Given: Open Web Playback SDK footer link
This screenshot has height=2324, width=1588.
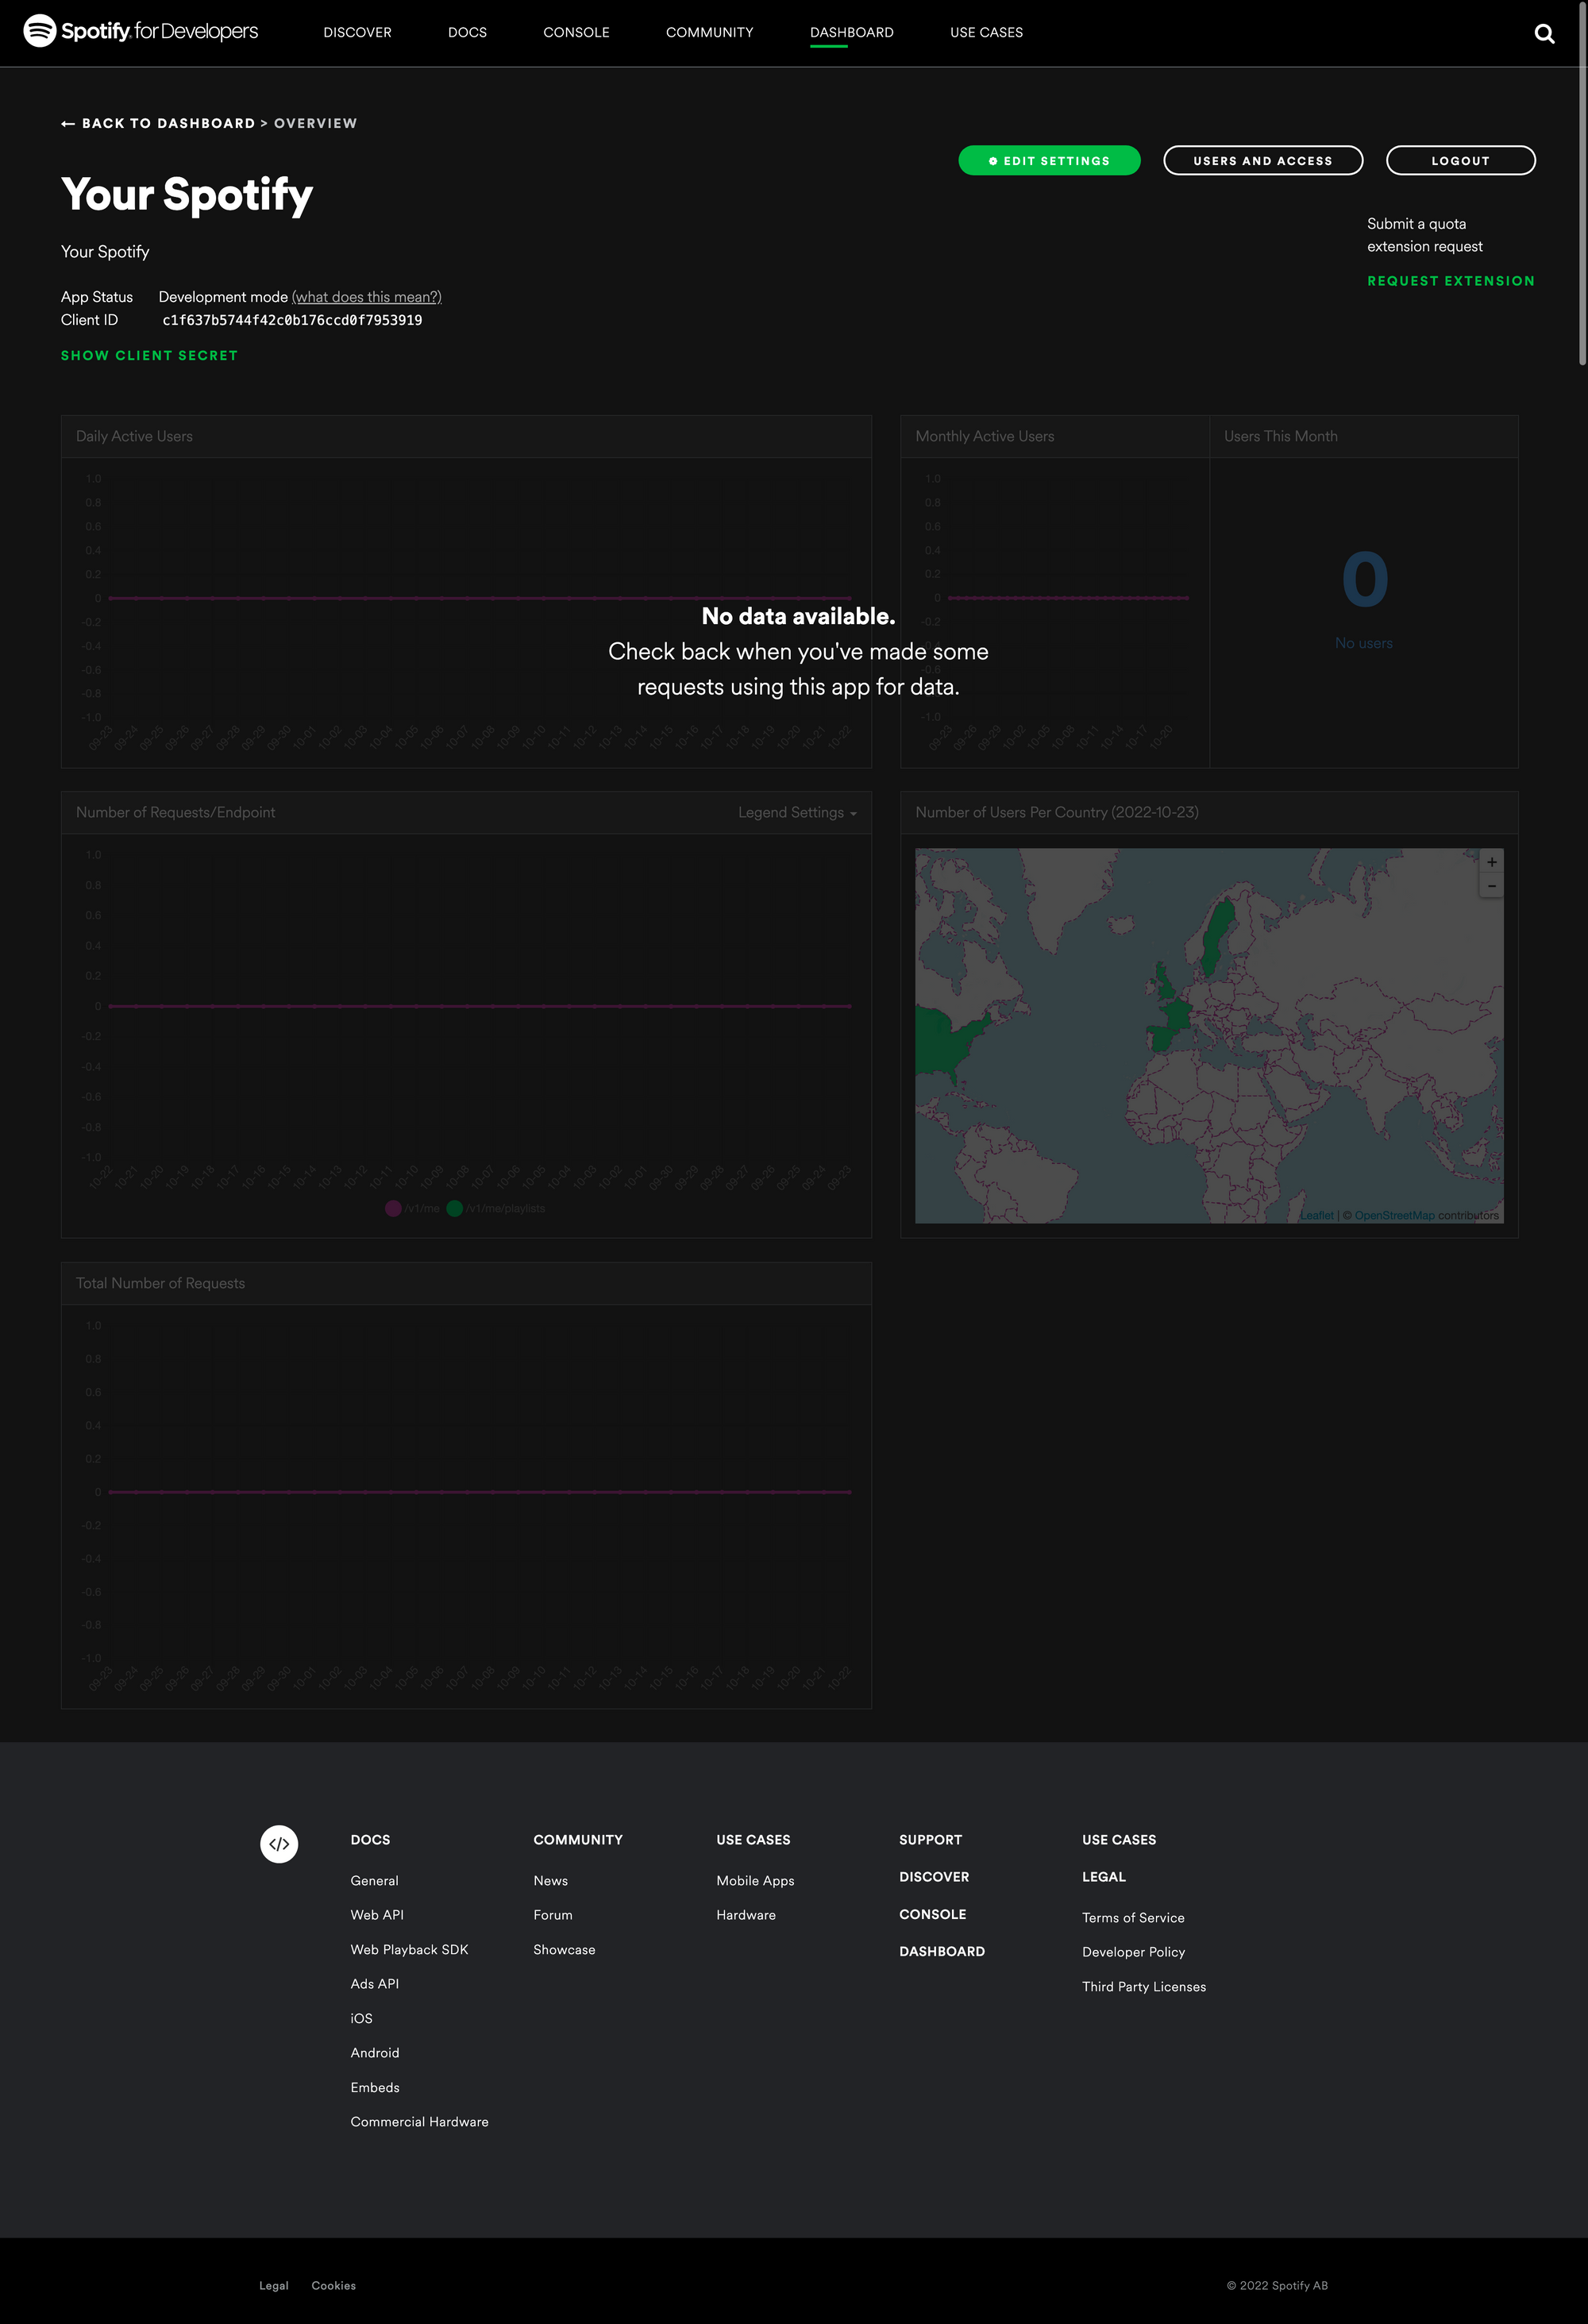Looking at the screenshot, I should point(409,1950).
